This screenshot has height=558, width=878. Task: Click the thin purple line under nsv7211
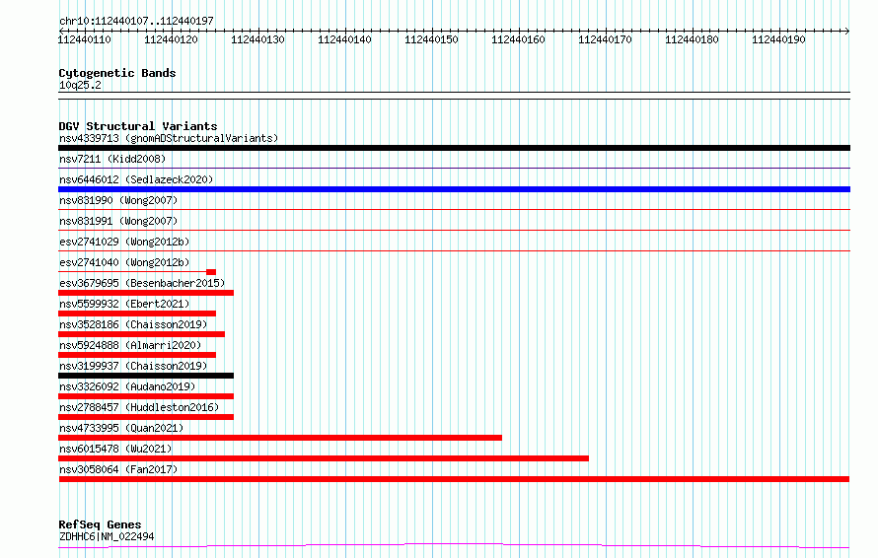point(454,168)
